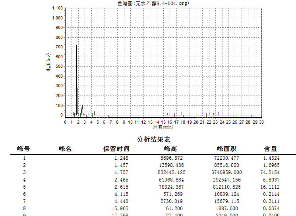Select the peak marker near 2.615 min
This screenshot has width=296, height=216.
pyautogui.click(x=83, y=106)
